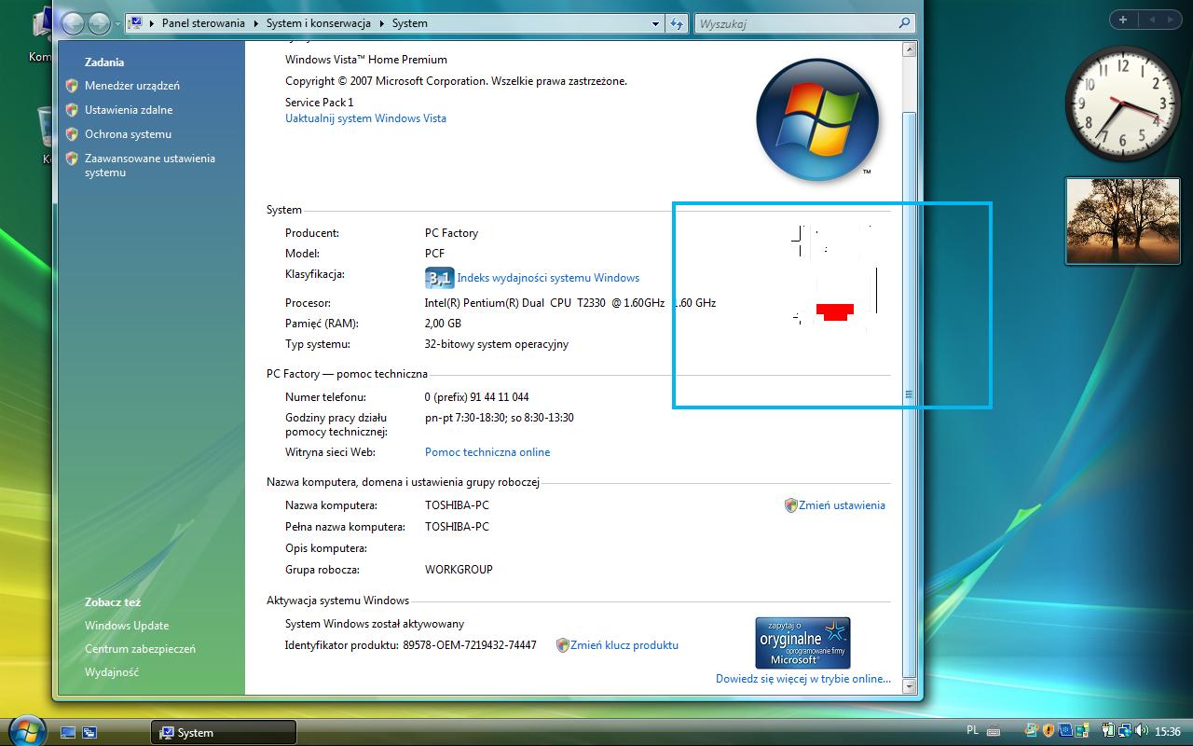
Task: Click the shield icon beside Zaawansowane ustawienia systemu
Action: tap(72, 159)
